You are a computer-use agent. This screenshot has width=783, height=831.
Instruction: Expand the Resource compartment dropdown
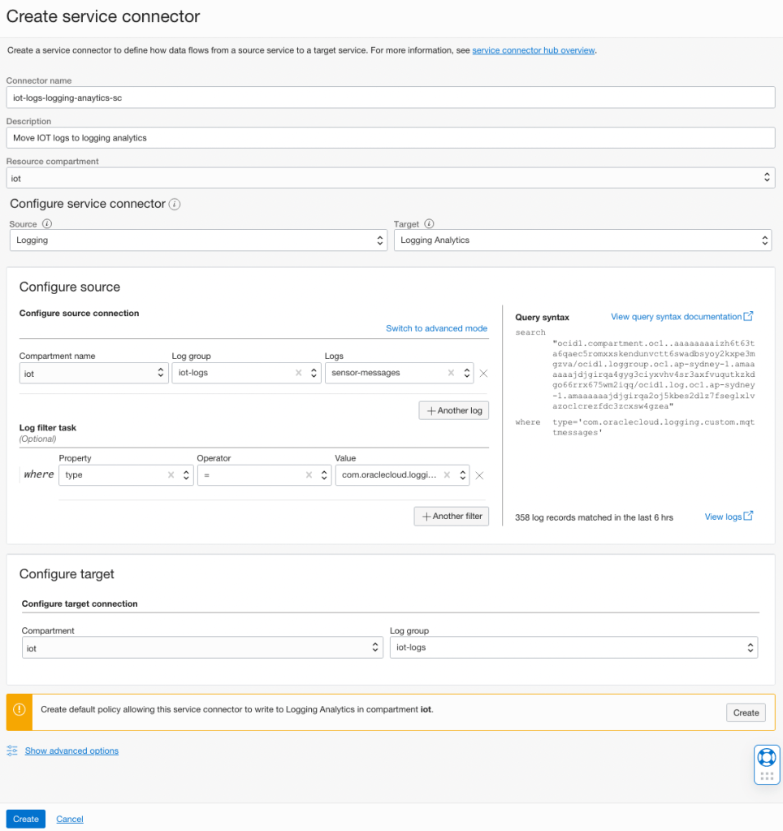coord(390,178)
